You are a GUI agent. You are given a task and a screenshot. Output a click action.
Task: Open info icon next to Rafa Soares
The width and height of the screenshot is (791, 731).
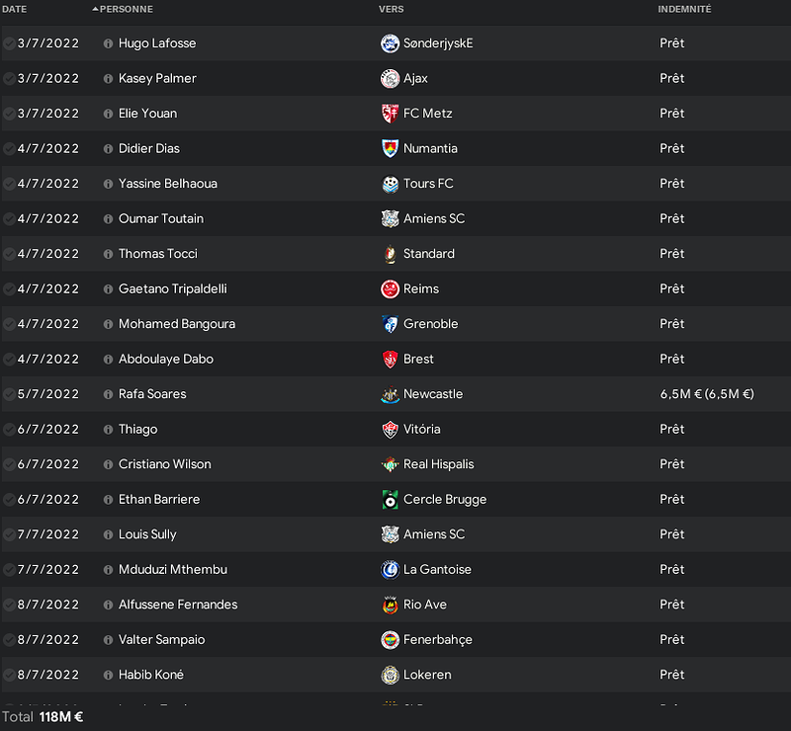pos(108,395)
